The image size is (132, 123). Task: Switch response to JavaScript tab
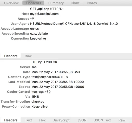click(61, 120)
